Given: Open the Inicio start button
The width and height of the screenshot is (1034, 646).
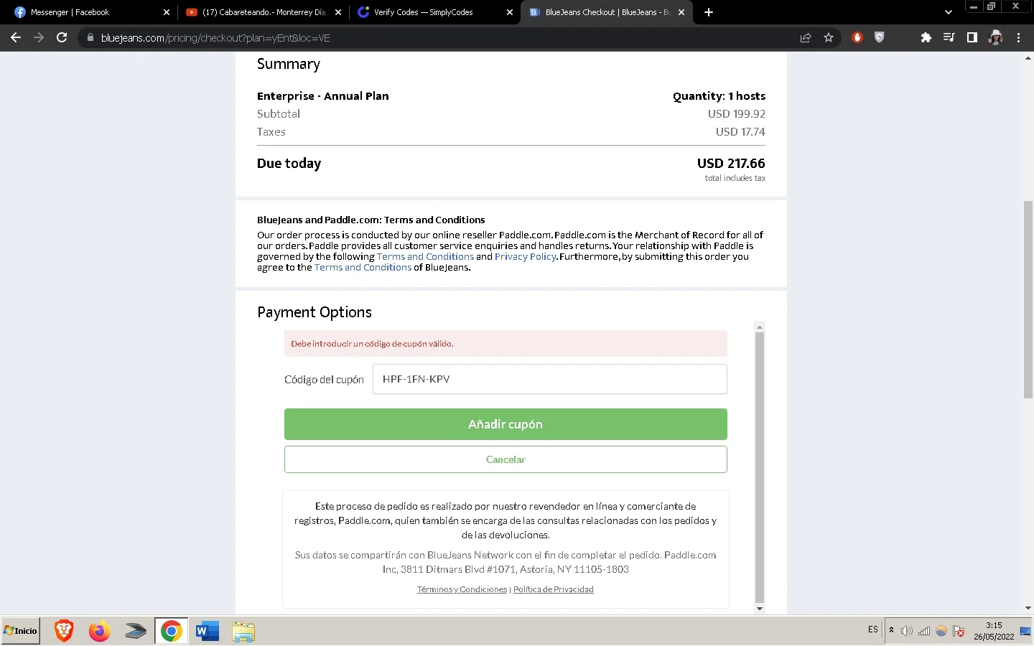Looking at the screenshot, I should [x=21, y=631].
